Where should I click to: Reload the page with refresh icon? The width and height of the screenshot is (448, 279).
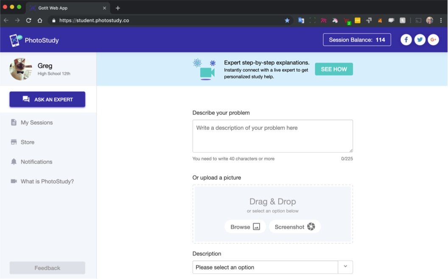28,20
